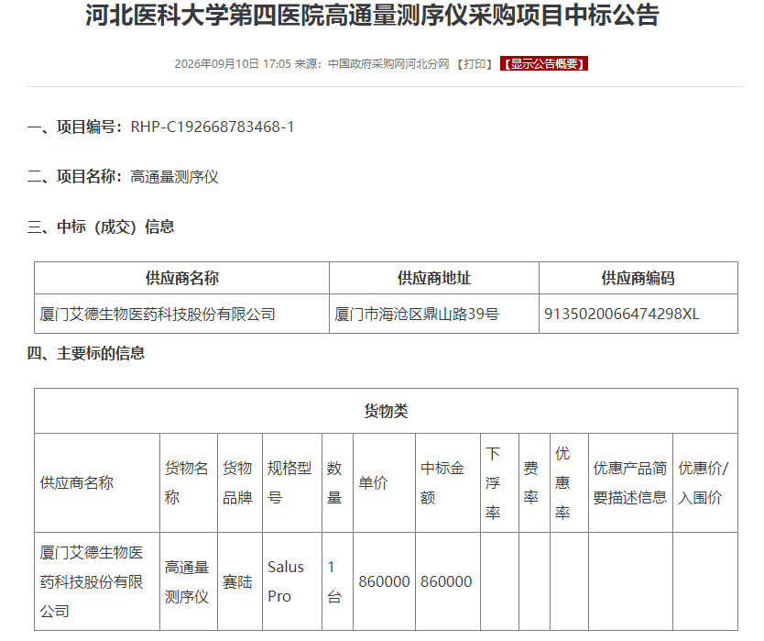The width and height of the screenshot is (764, 641).
Task: Click project name value 高通量测序仪 under 项目名称
Action: point(174,177)
